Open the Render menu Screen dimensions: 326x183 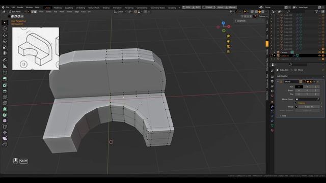coord(20,7)
